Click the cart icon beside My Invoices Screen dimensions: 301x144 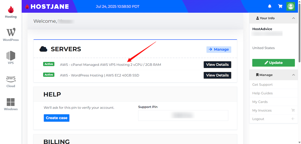pyautogui.click(x=293, y=110)
